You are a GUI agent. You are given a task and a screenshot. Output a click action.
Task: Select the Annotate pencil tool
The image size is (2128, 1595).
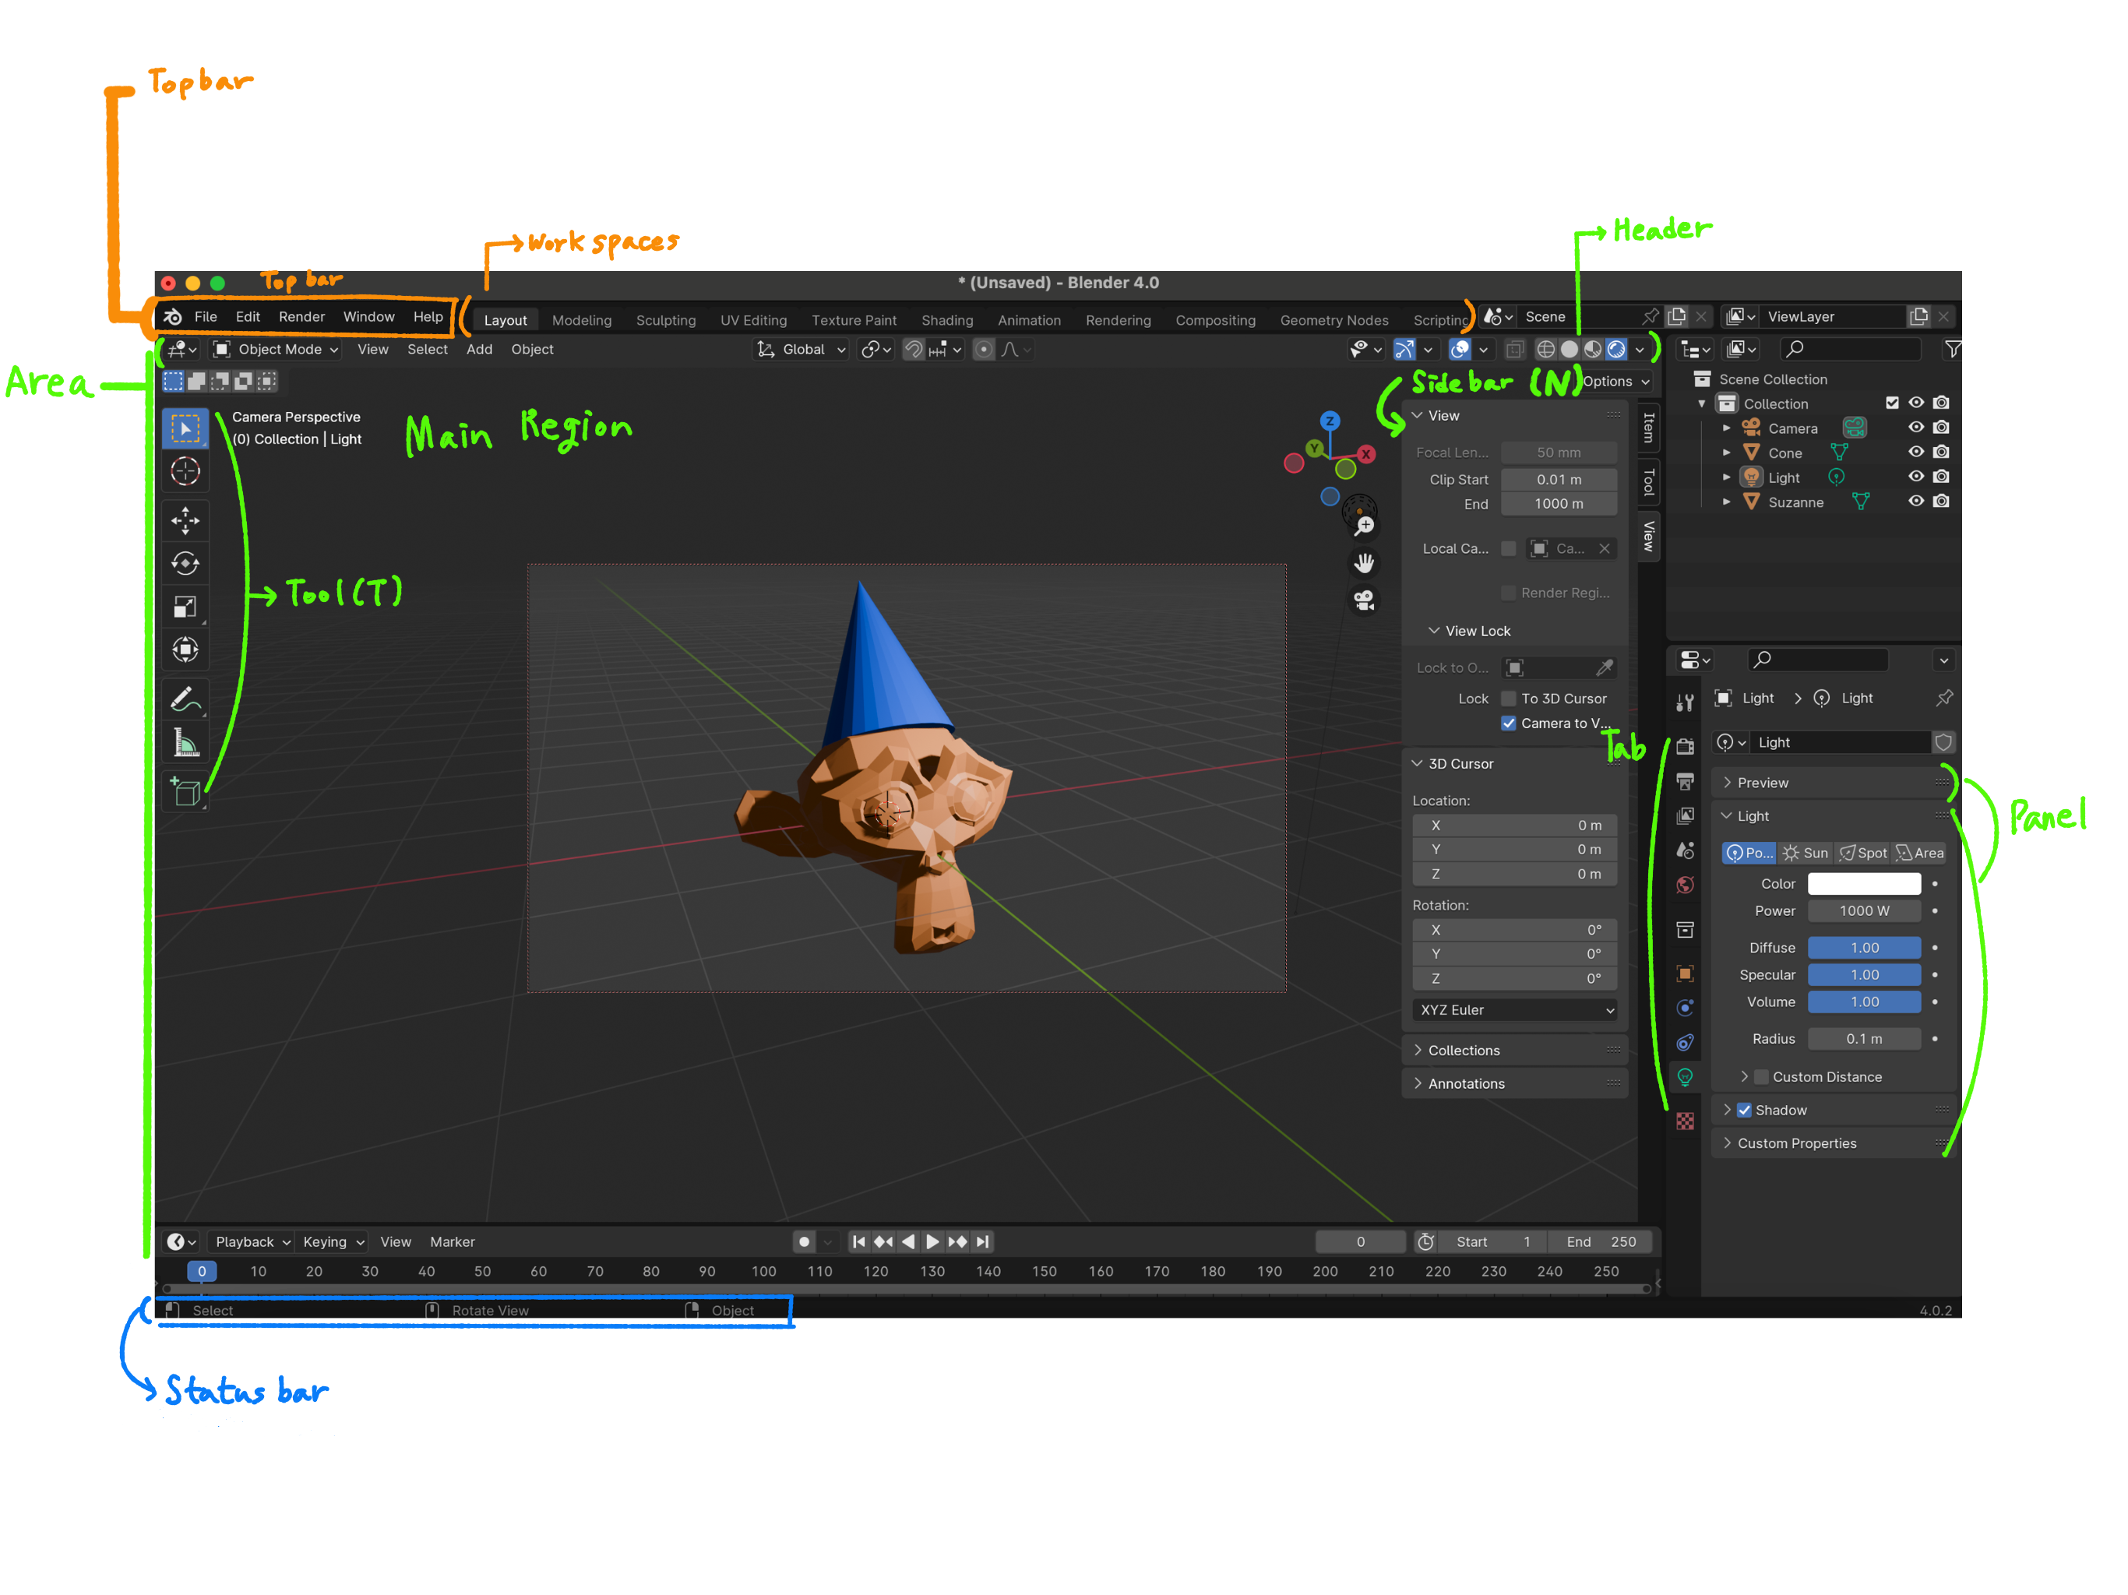click(x=185, y=699)
